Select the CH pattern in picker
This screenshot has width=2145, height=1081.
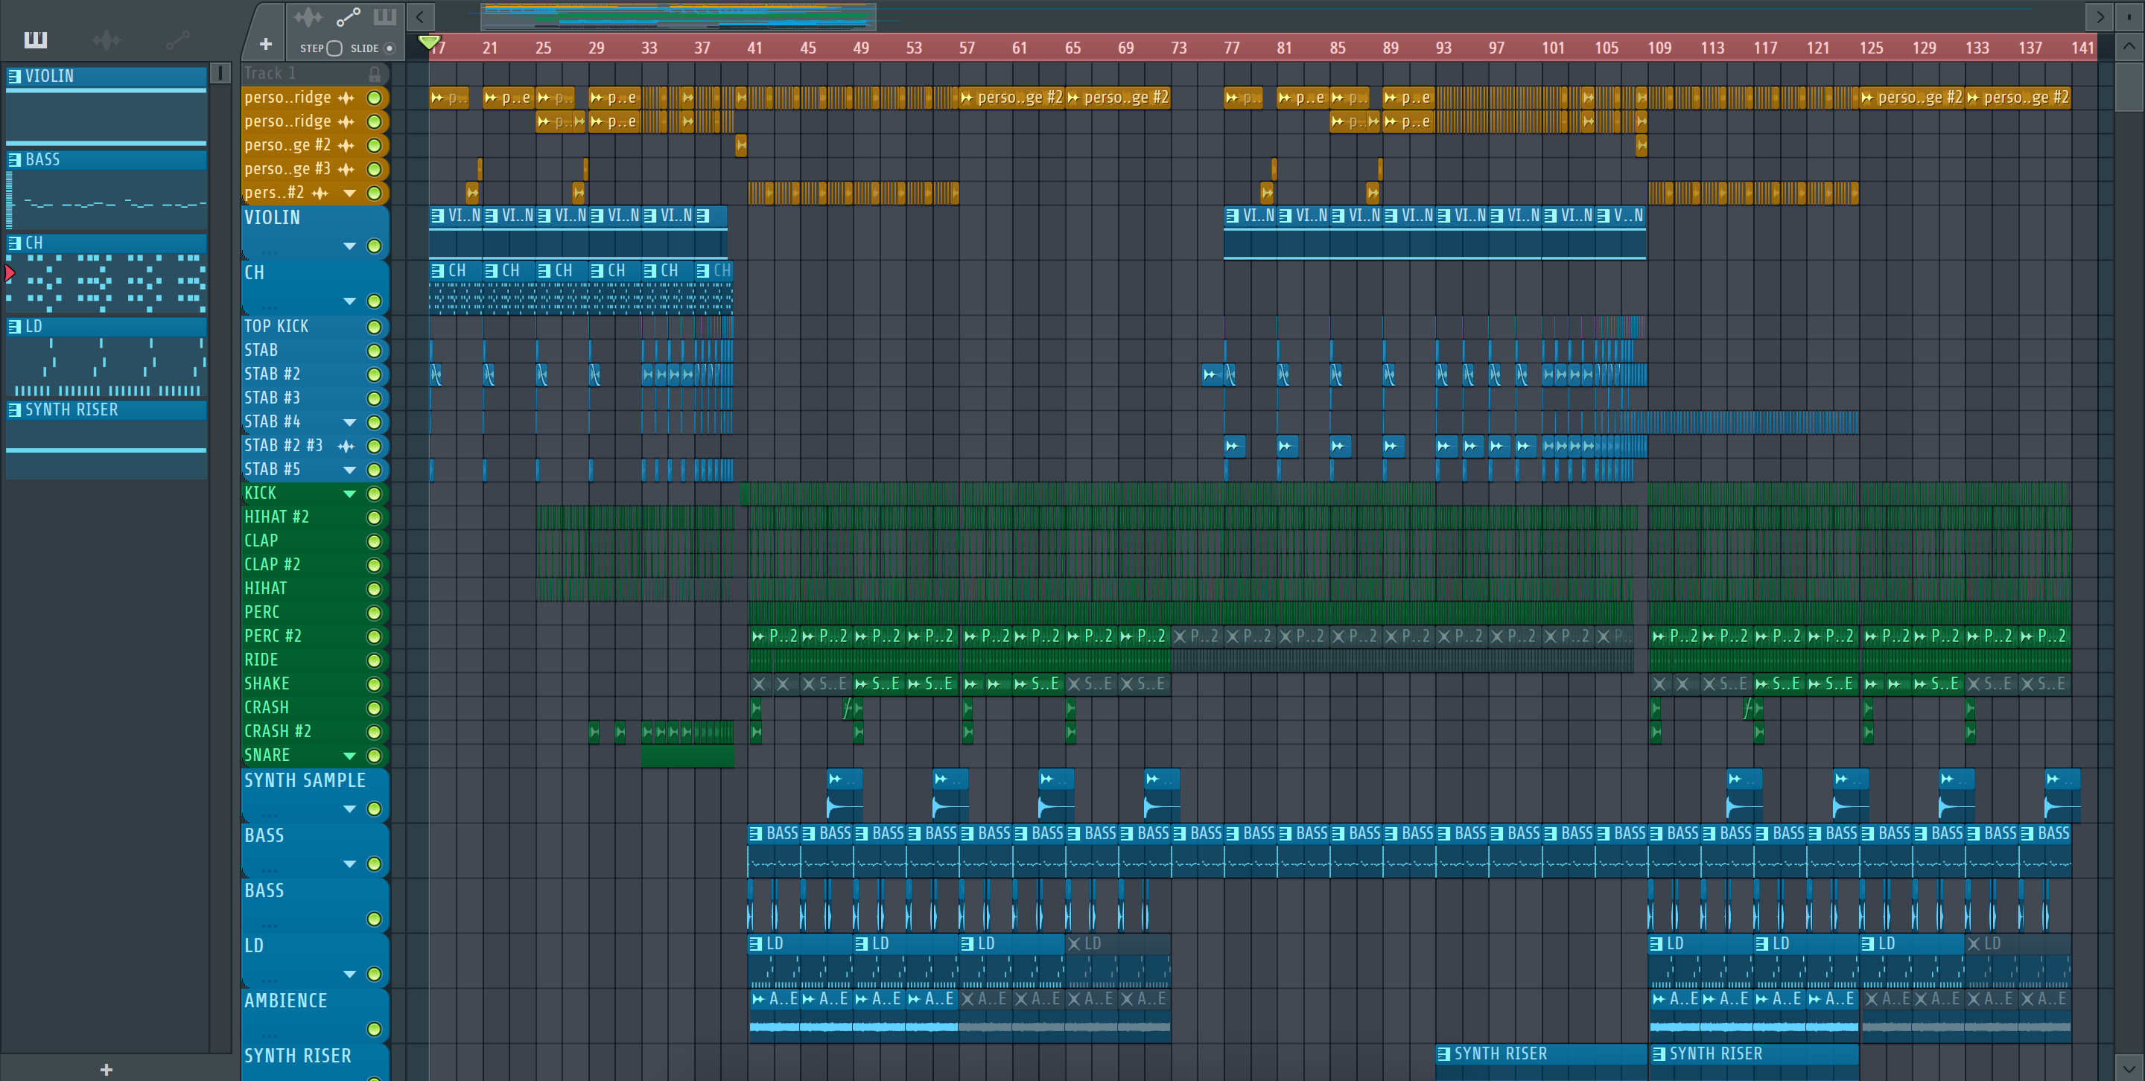pos(107,273)
